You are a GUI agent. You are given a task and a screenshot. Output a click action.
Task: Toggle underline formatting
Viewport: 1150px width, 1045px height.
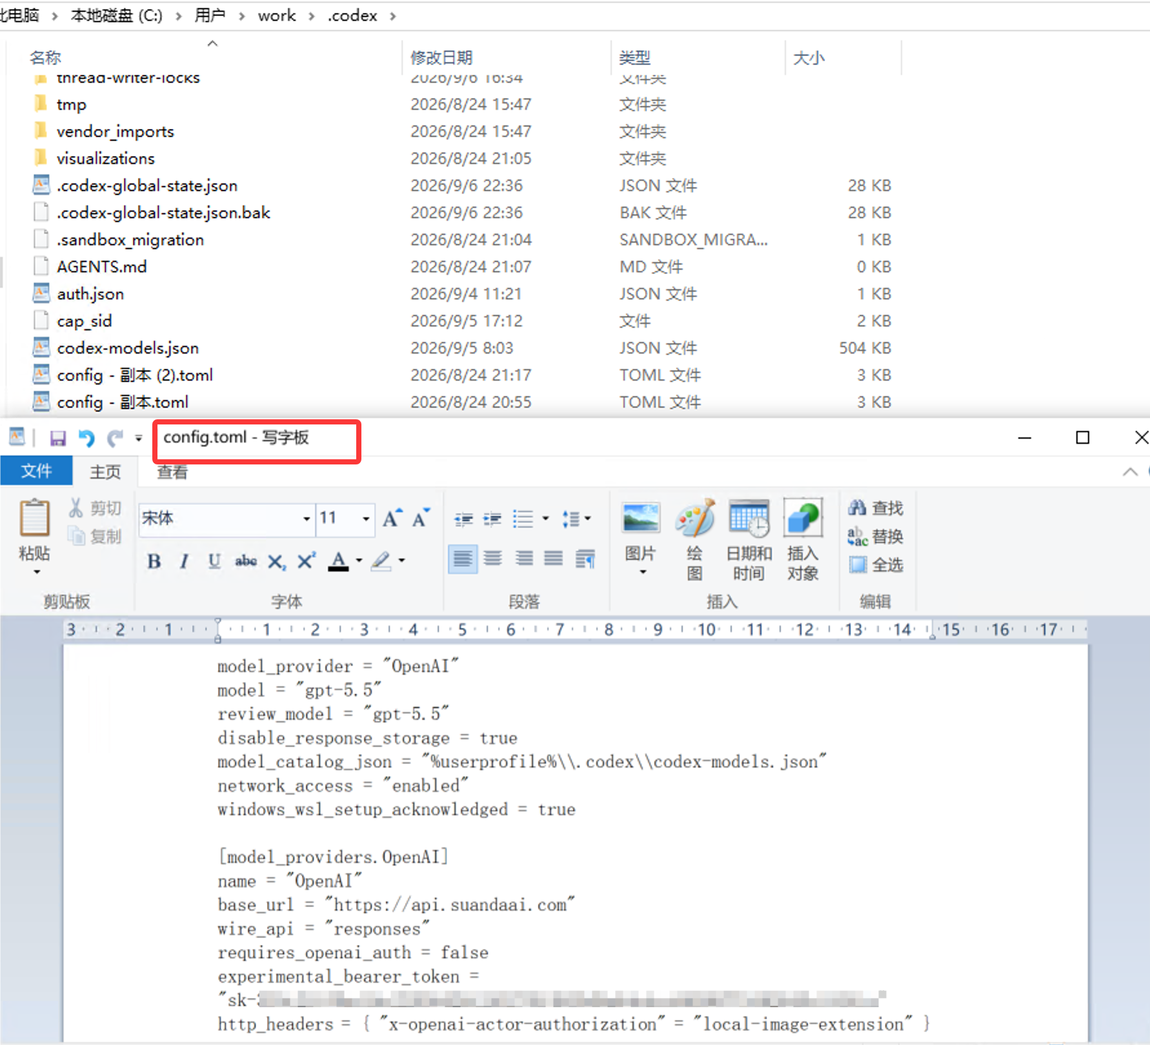pos(214,561)
